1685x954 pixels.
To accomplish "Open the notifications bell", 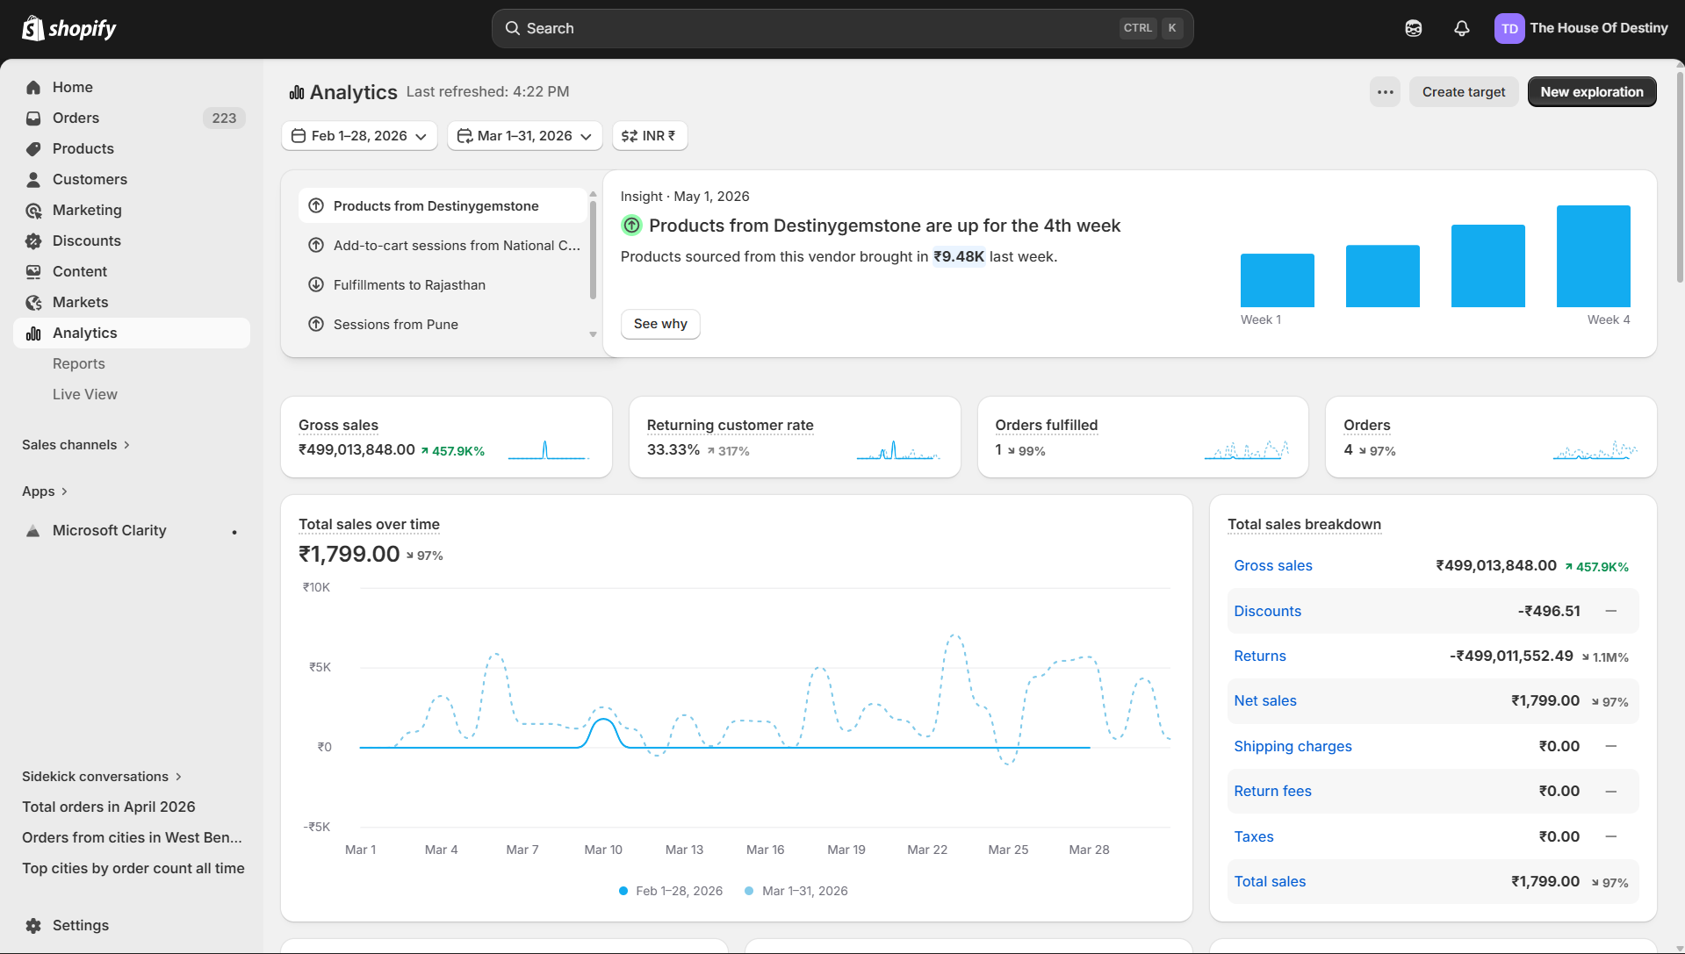I will click(1461, 28).
